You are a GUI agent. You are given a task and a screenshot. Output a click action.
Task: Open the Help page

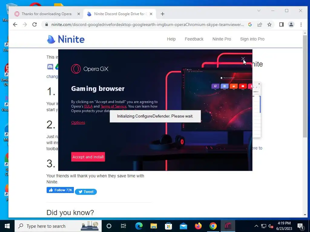click(171, 39)
